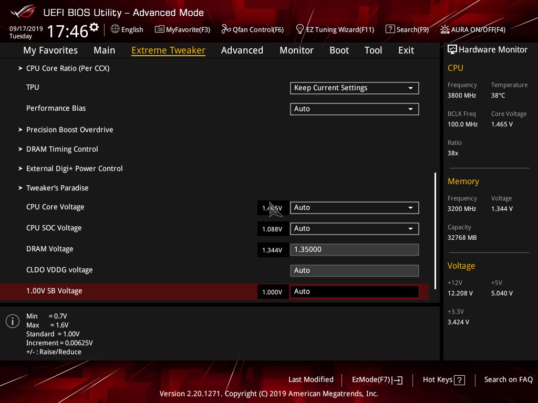Open the Advanced tab

[242, 50]
